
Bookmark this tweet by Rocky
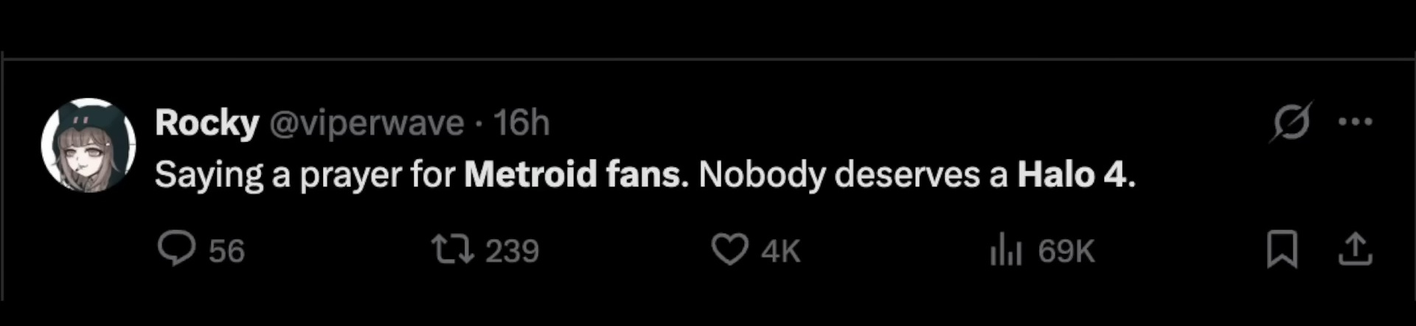1282,249
